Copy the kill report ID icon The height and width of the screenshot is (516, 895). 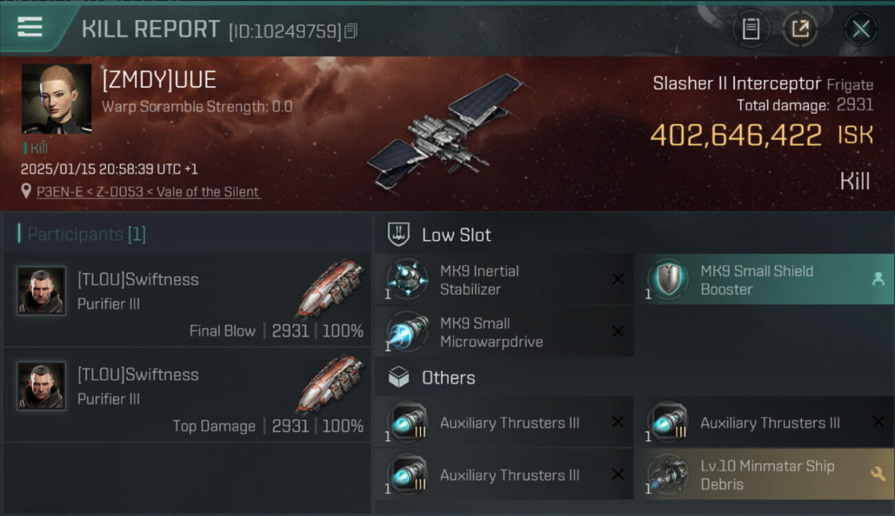[x=350, y=31]
